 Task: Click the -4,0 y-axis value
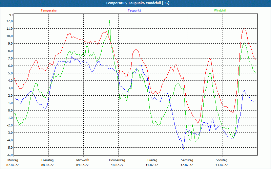(x=10, y=140)
